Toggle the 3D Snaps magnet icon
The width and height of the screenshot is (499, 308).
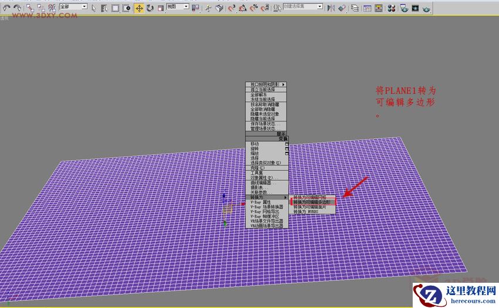pyautogui.click(x=232, y=8)
